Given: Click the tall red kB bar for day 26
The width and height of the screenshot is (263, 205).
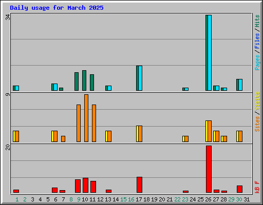Looking at the screenshot, I should pyautogui.click(x=209, y=169).
